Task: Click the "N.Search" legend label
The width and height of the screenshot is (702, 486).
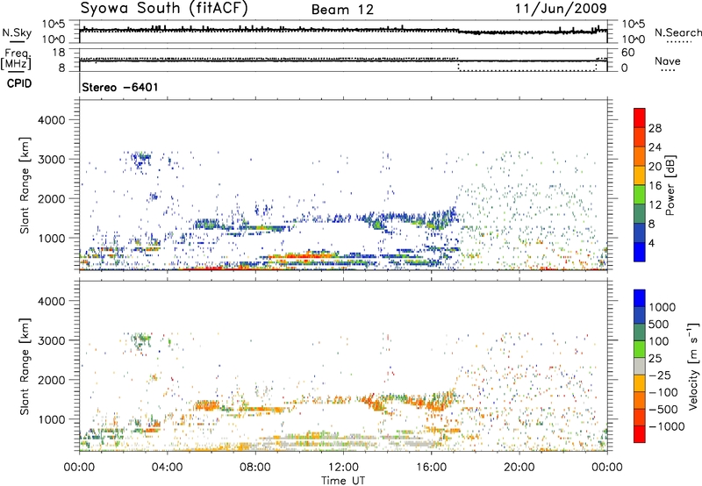Action: tap(677, 32)
